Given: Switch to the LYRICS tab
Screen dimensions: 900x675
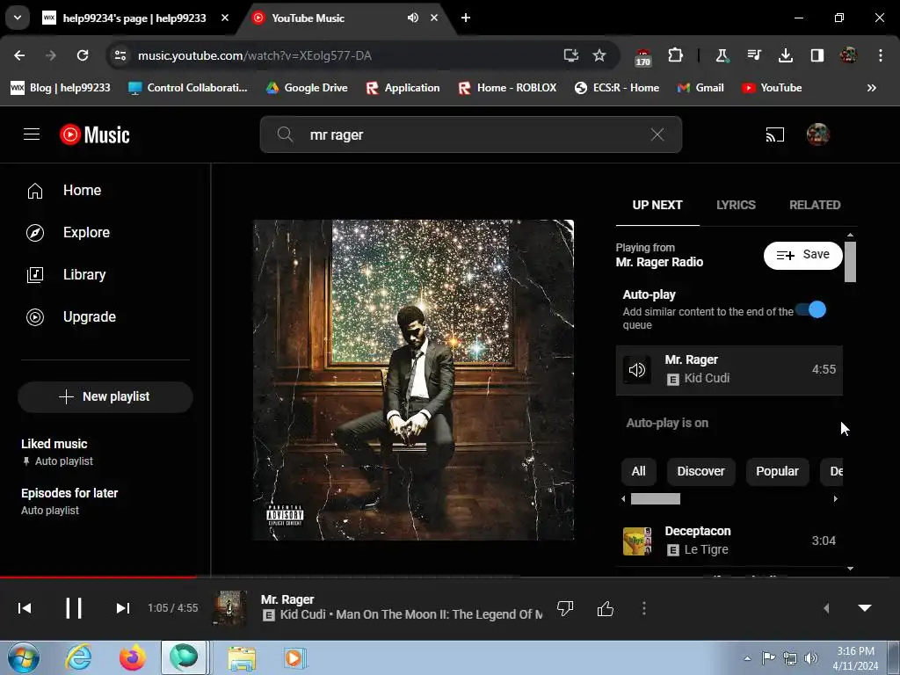Looking at the screenshot, I should tap(736, 205).
